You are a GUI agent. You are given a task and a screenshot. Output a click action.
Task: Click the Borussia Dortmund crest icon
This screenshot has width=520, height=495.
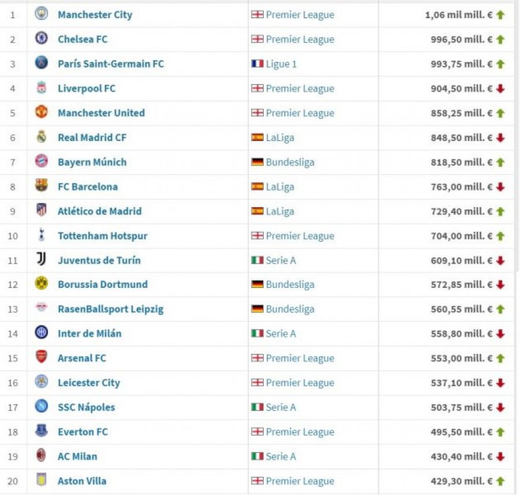tap(42, 283)
